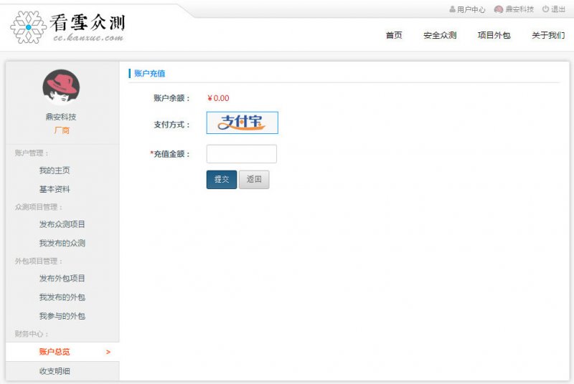This screenshot has width=574, height=384.
Task: Select 发布外包项目 in the sidebar
Action: 62,278
